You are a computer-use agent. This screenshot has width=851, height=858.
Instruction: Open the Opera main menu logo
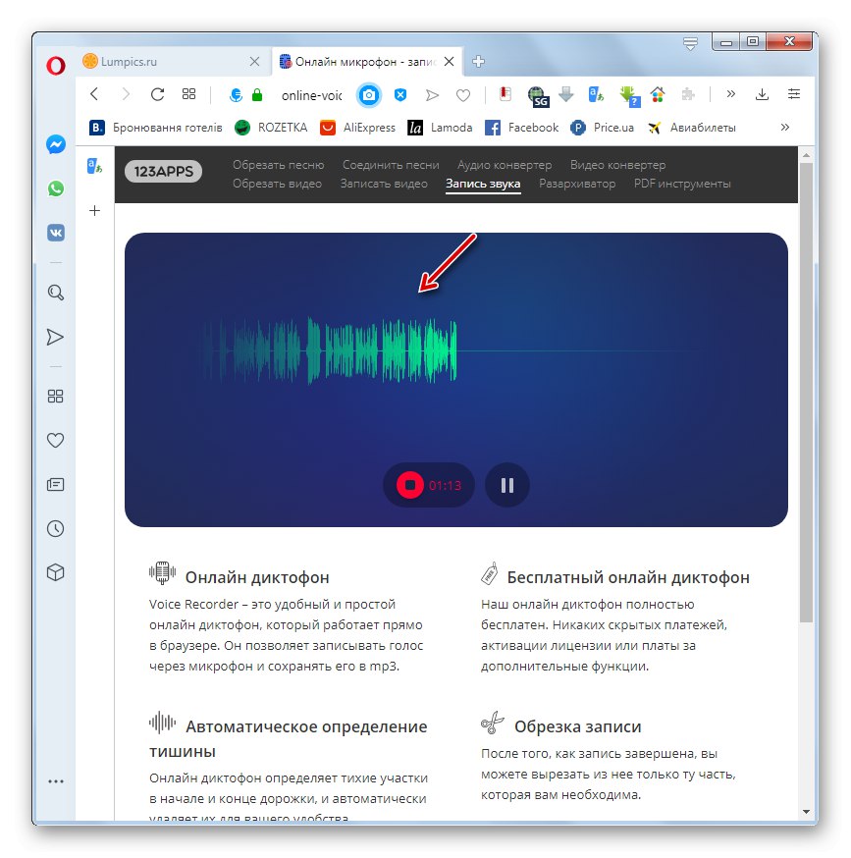55,66
